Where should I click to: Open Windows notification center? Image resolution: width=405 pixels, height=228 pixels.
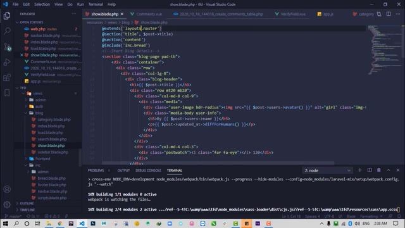pyautogui.click(x=396, y=224)
